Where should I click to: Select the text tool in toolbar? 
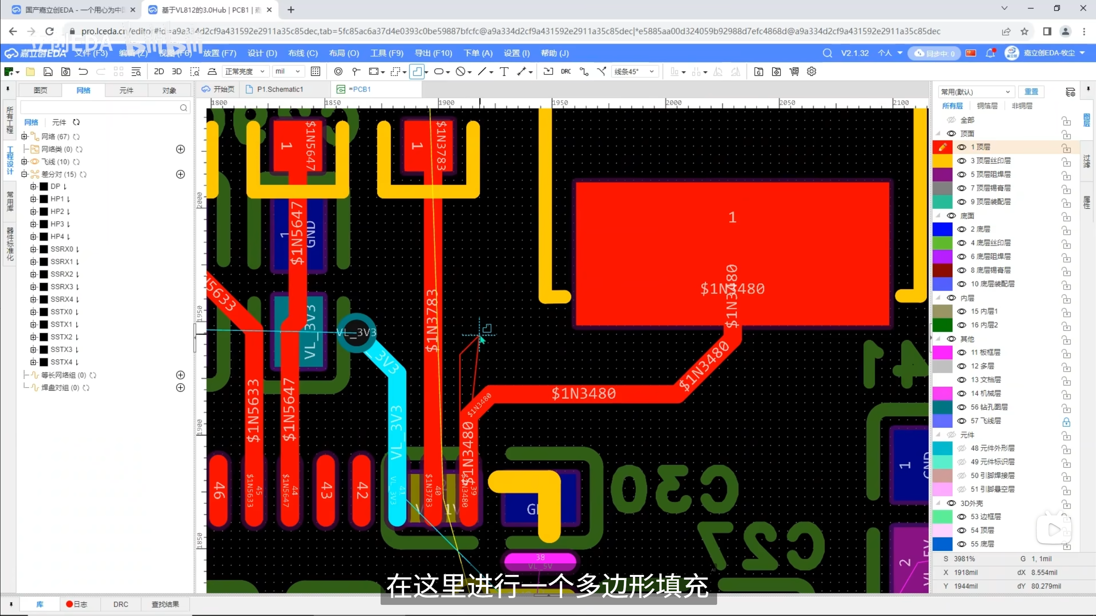[x=504, y=71]
